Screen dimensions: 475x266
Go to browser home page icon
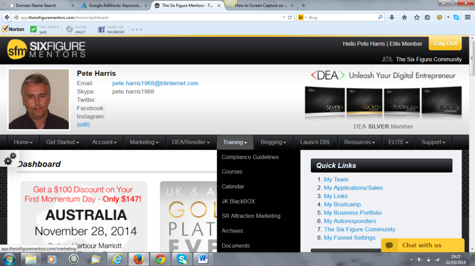(404, 18)
